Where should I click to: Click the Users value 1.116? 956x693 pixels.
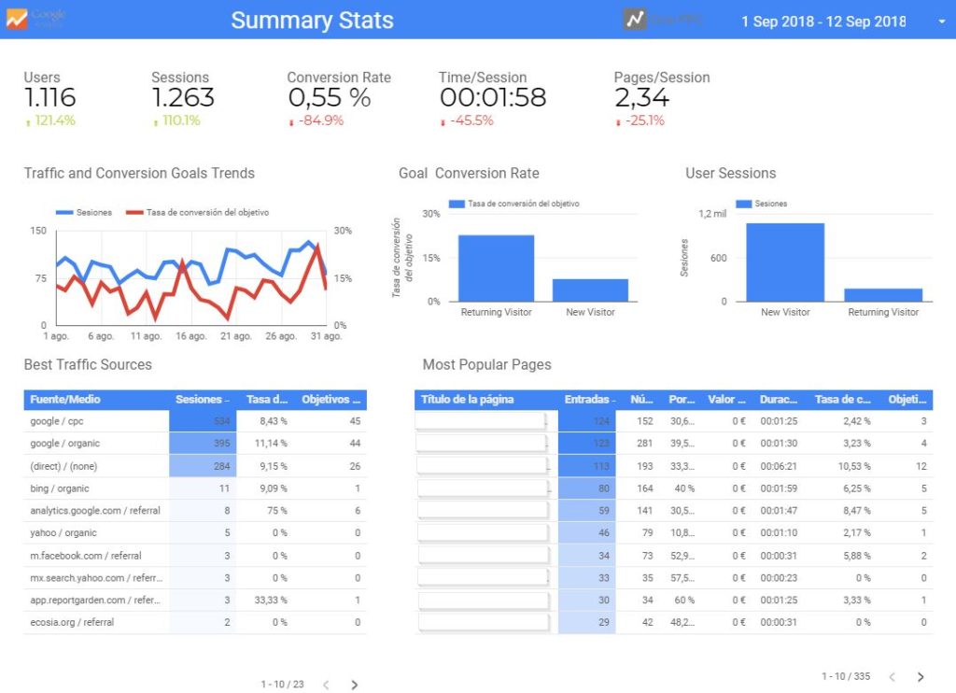click(x=50, y=98)
